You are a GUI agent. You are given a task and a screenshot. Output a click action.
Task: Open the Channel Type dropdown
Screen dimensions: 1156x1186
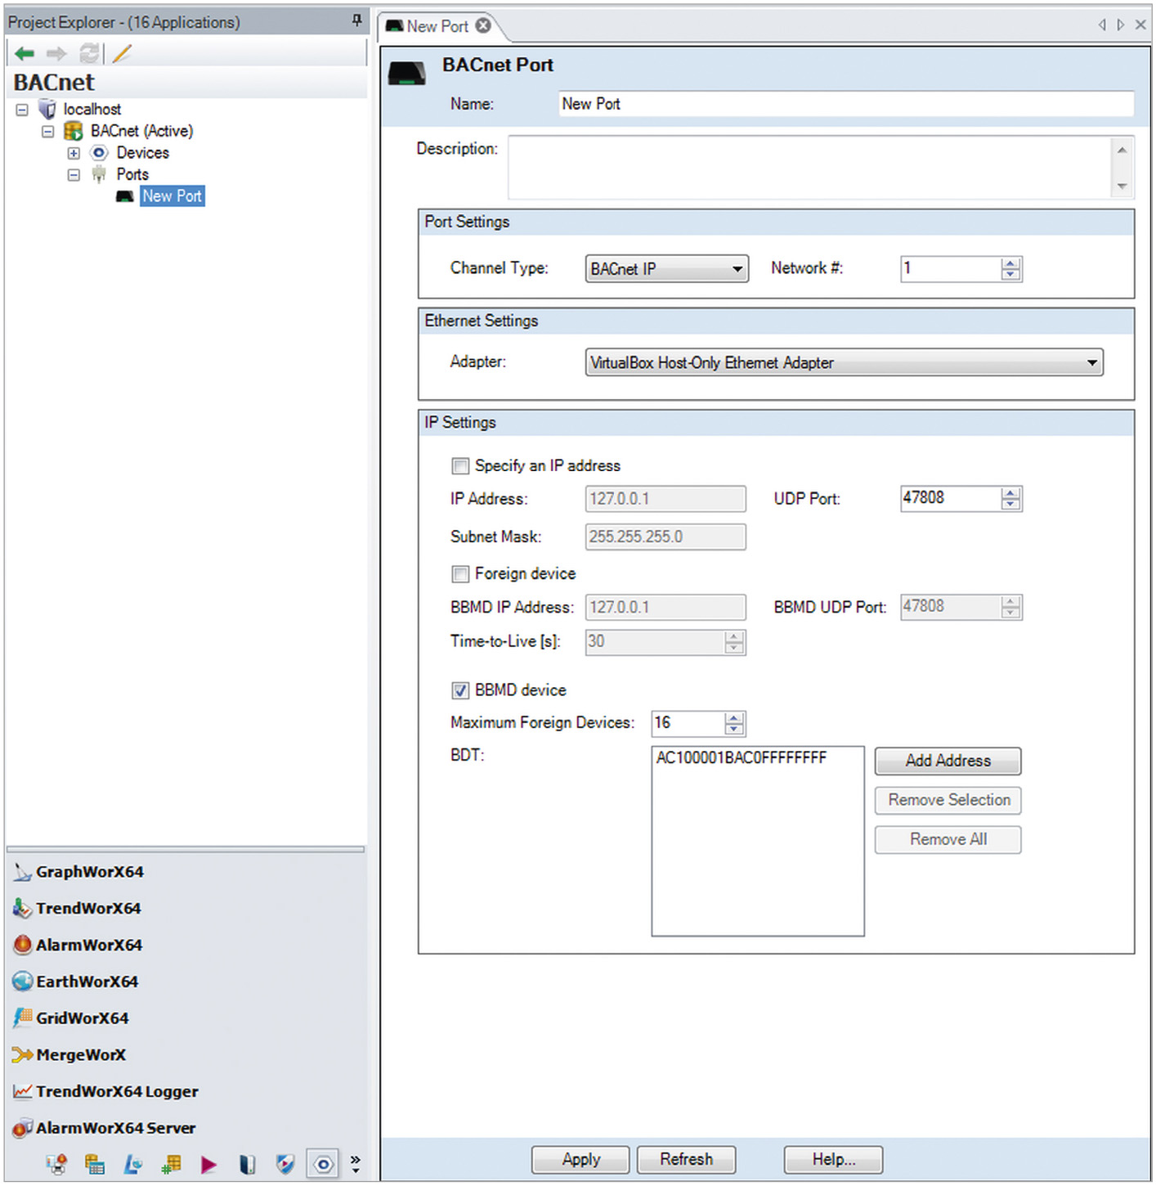pos(667,269)
